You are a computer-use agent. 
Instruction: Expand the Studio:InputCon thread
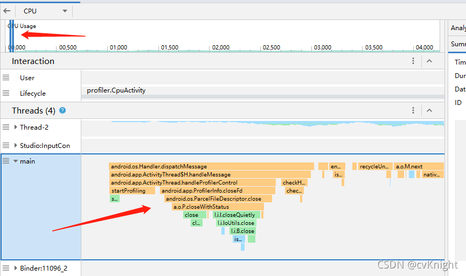pyautogui.click(x=16, y=145)
